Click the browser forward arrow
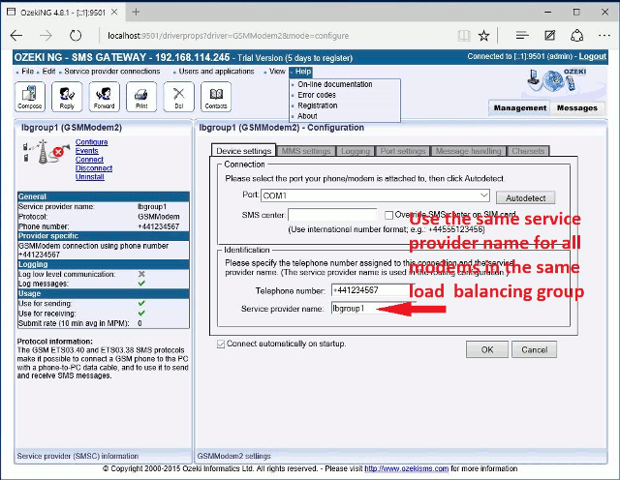Viewport: 620px width, 480px height. tap(46, 36)
